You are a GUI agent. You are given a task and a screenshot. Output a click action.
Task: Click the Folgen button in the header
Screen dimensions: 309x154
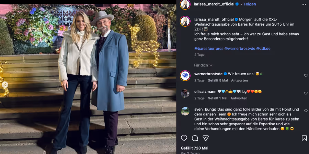250,4
